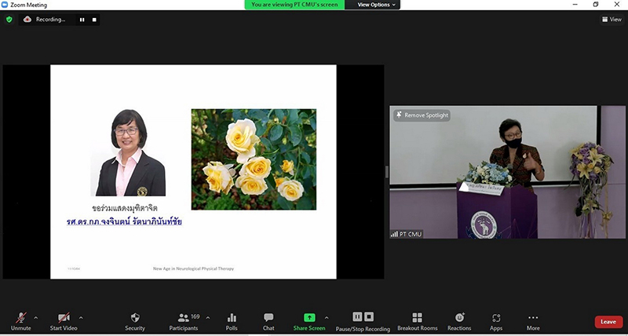Image resolution: width=628 pixels, height=336 pixels.
Task: Click the green encryption shield icon
Action: [9, 19]
